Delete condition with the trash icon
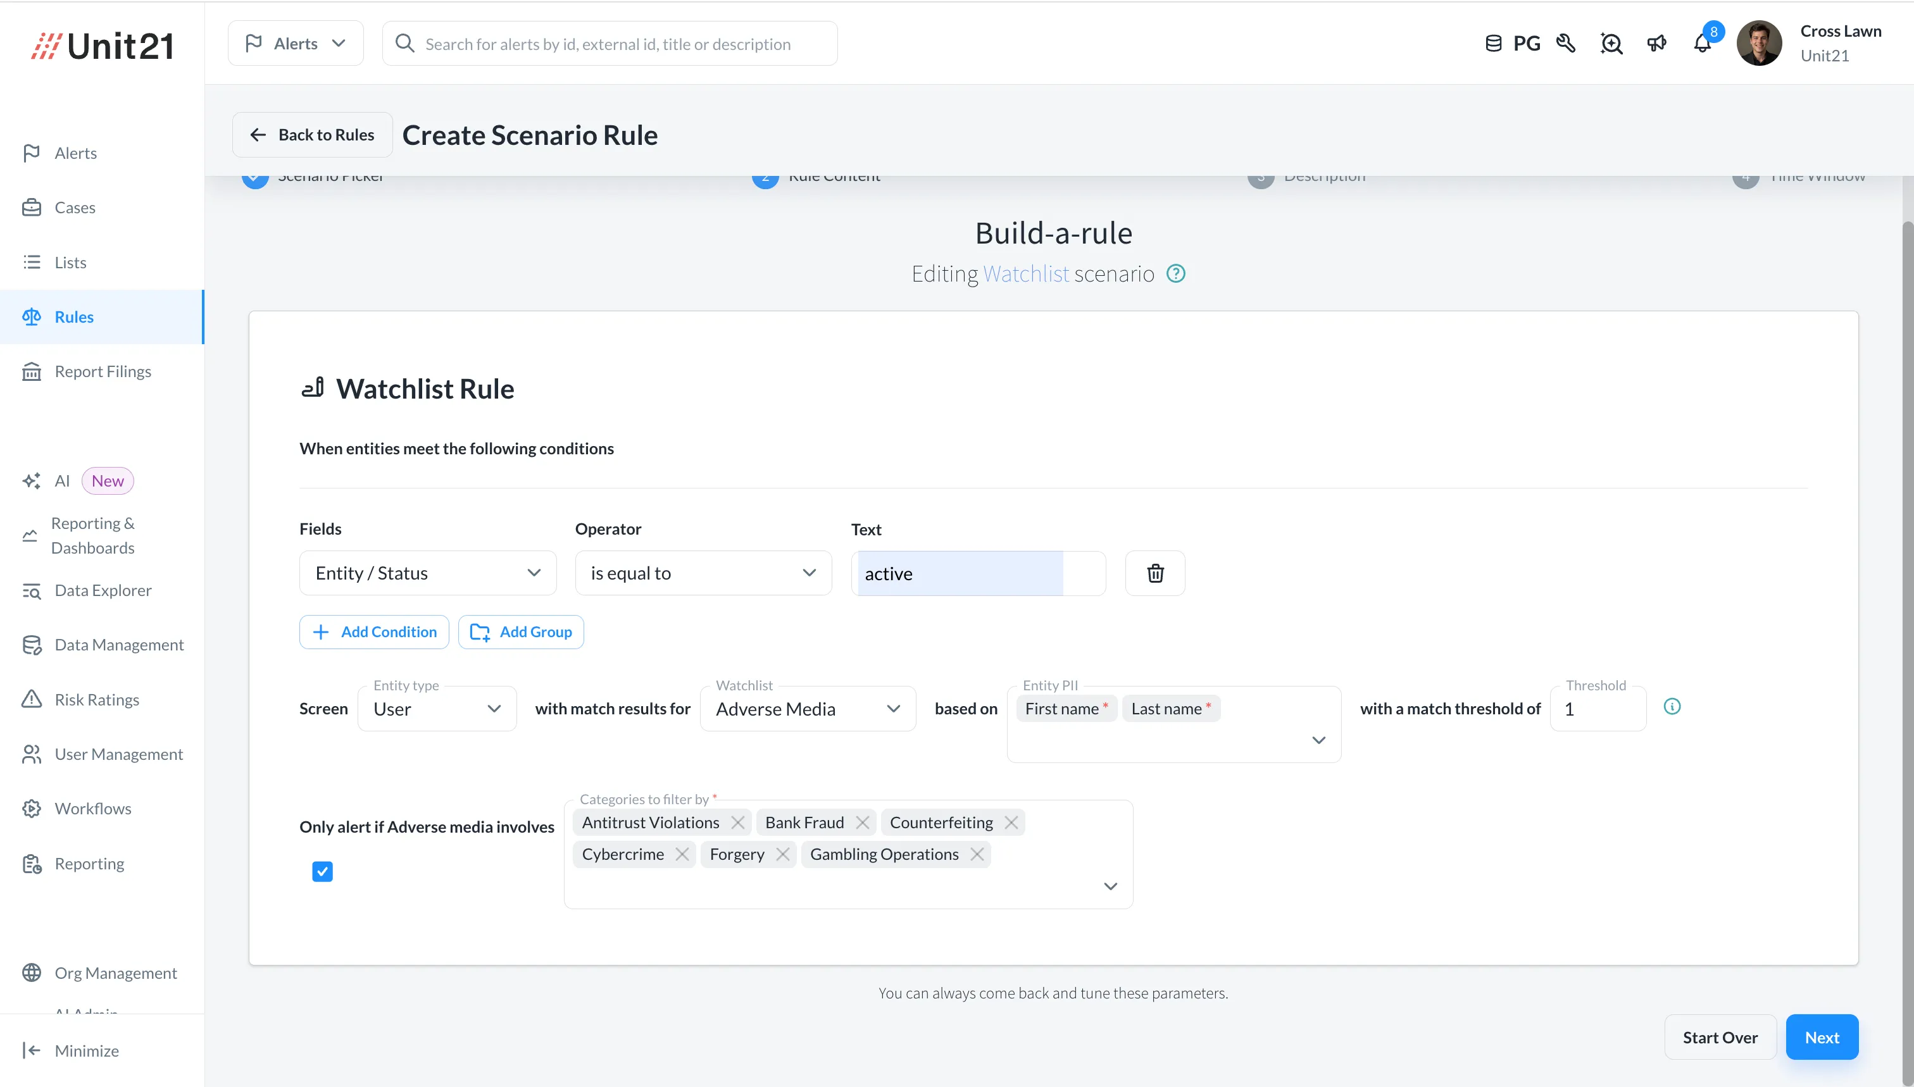Image resolution: width=1914 pixels, height=1087 pixels. (1154, 573)
